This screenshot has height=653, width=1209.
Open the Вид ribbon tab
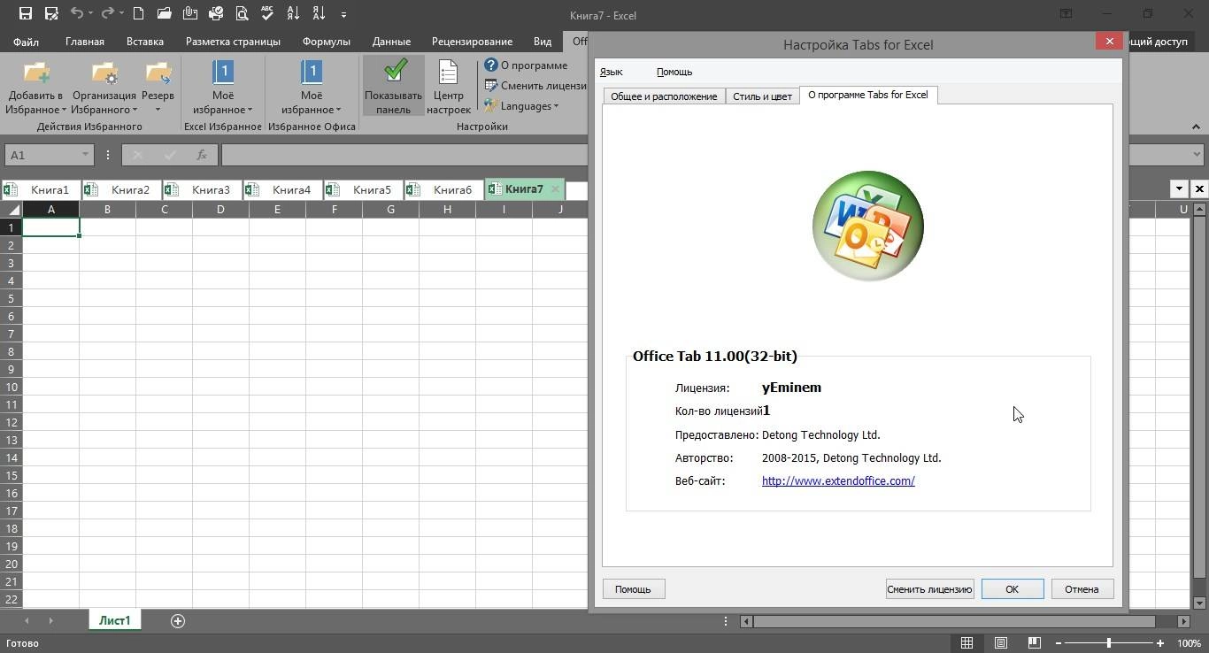[543, 42]
